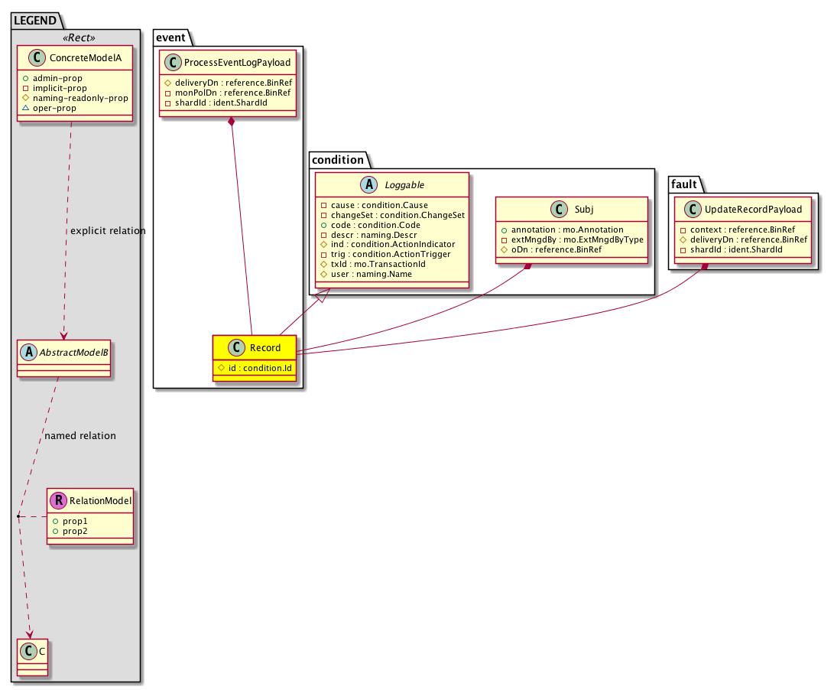Click the A icon of AbstractModelB
Screen dimensions: 834x690
tap(27, 353)
